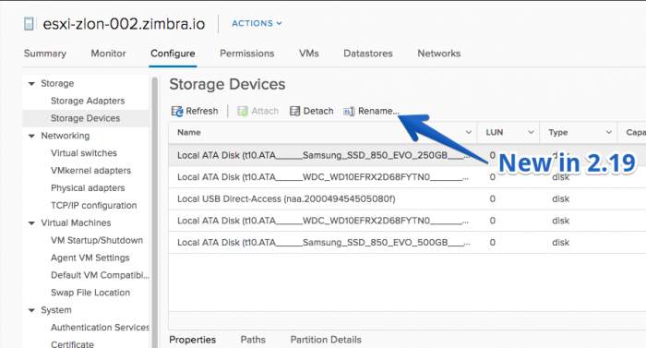Switch to the Summary tab
This screenshot has height=348, width=646.
pyautogui.click(x=45, y=54)
